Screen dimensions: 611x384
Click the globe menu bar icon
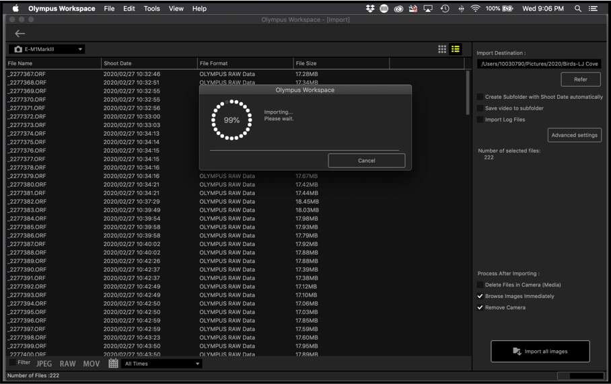(384, 9)
